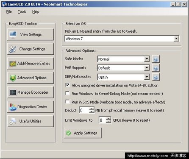The image size is (189, 159).
Task: Open the Tools menu
Action: (22, 11)
